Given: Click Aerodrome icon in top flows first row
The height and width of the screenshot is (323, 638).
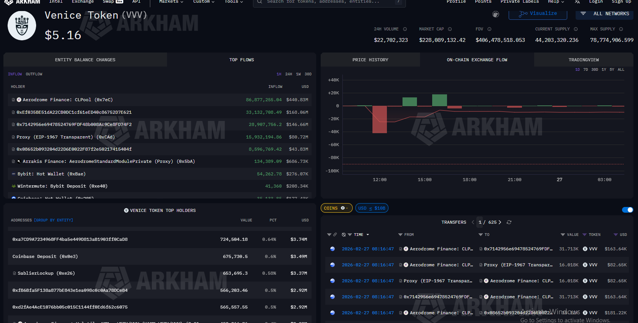Looking at the screenshot, I should 19,100.
